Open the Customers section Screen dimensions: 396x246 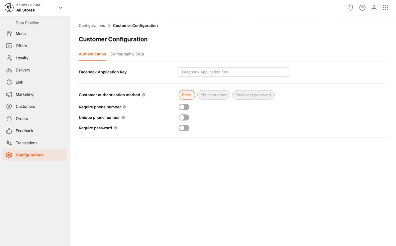click(x=25, y=106)
